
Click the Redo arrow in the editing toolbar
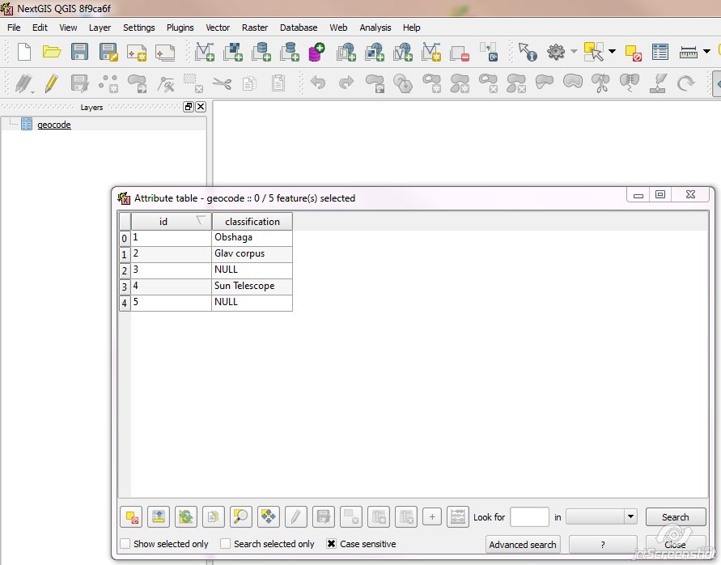pyautogui.click(x=346, y=83)
